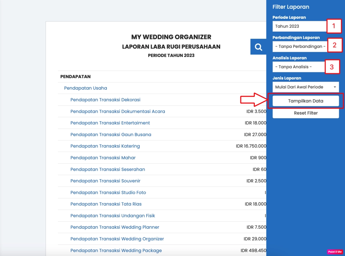Click Pendapatan Transaksi Mahar link

tap(103, 158)
